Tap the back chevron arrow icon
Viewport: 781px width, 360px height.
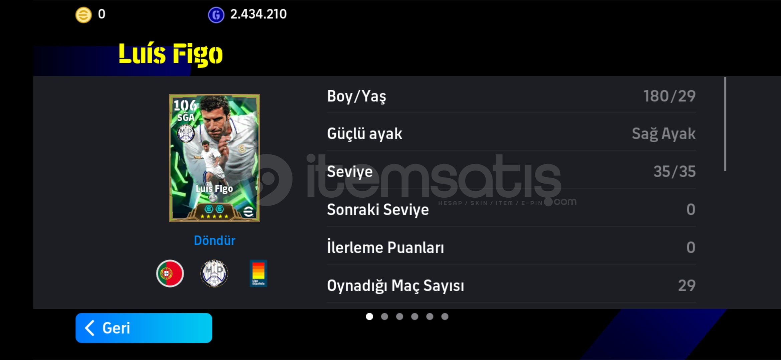click(89, 328)
